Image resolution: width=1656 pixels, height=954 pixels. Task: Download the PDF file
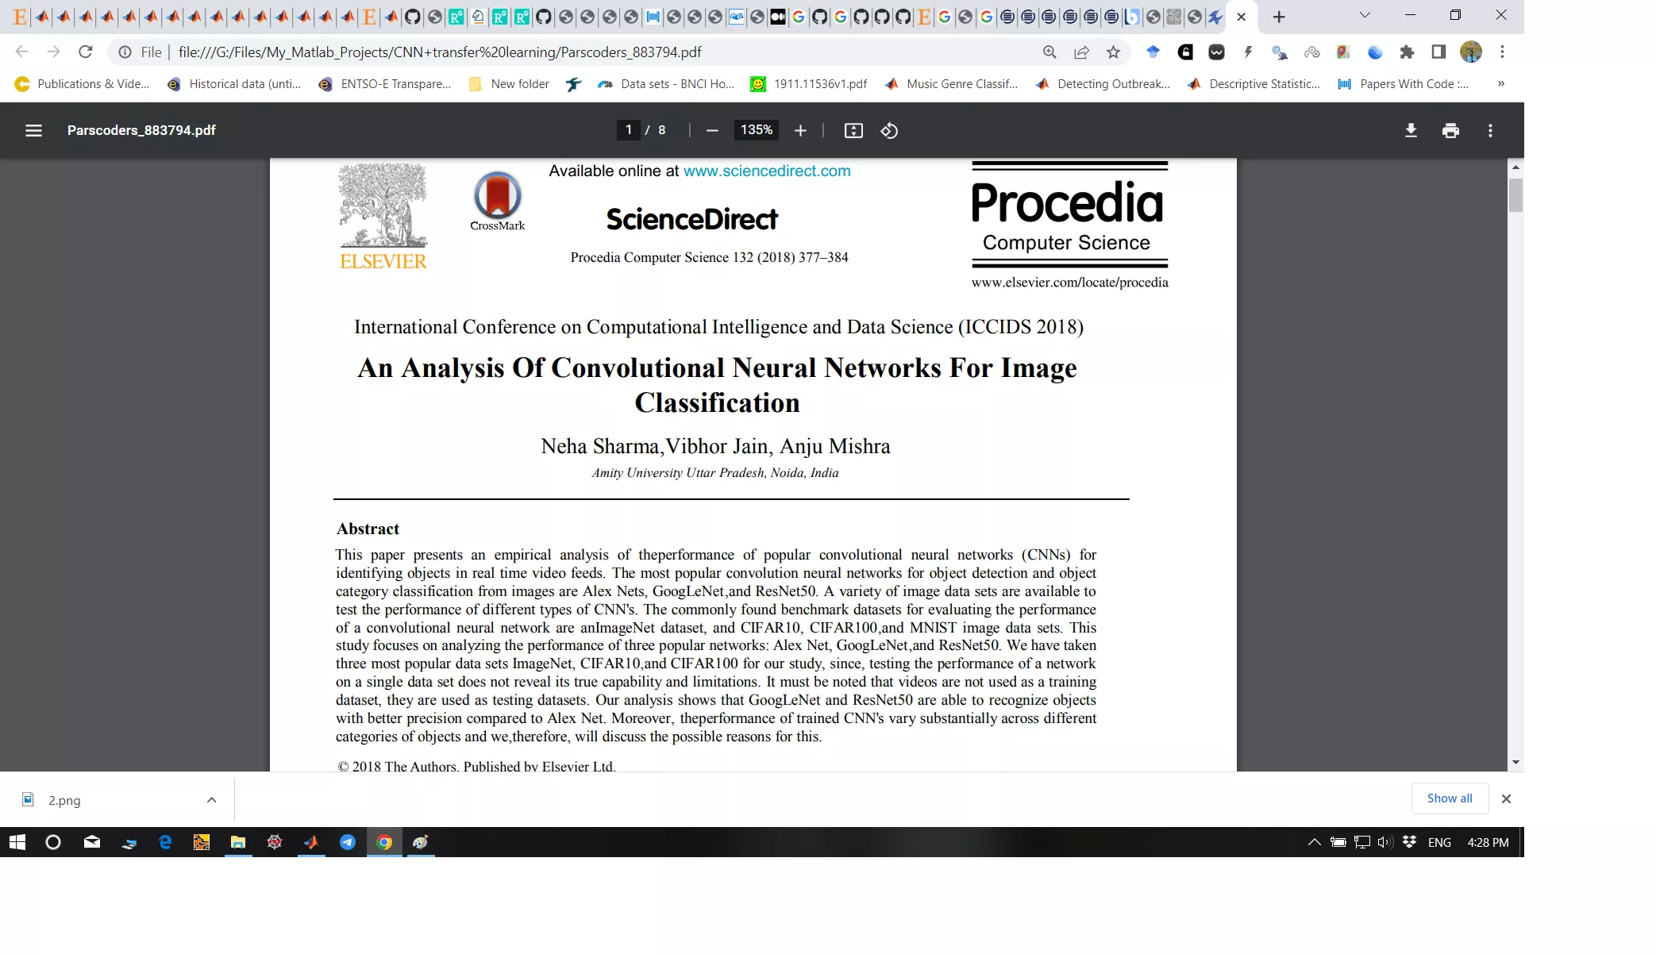coord(1411,130)
